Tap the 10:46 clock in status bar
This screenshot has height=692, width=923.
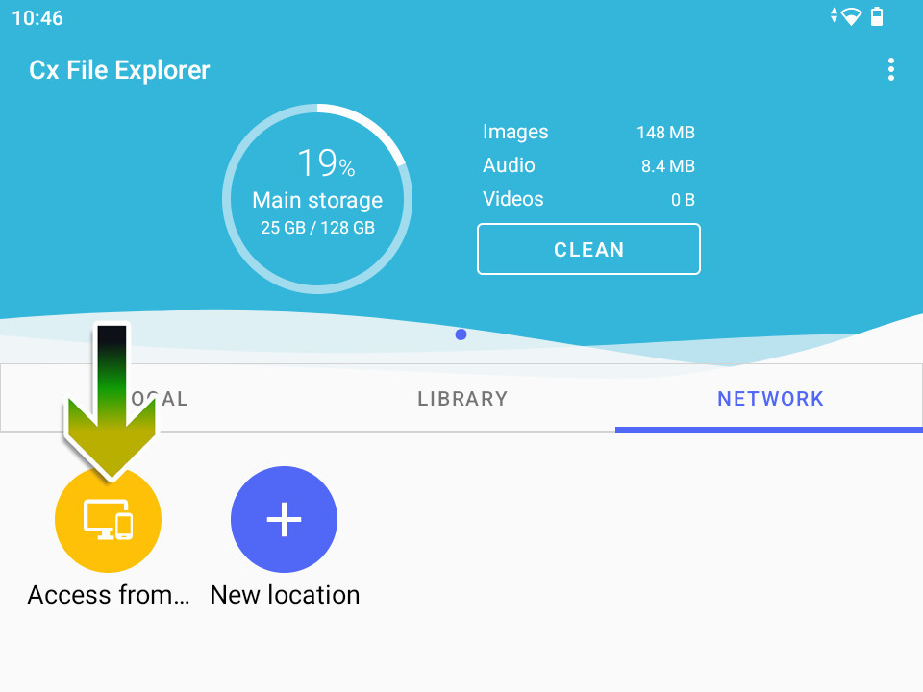[37, 17]
